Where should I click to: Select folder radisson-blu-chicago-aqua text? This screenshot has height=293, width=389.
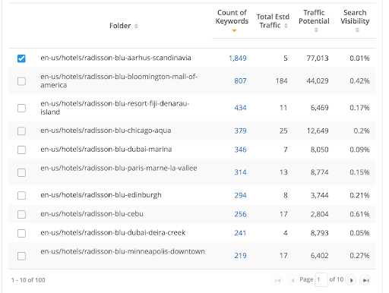106,131
